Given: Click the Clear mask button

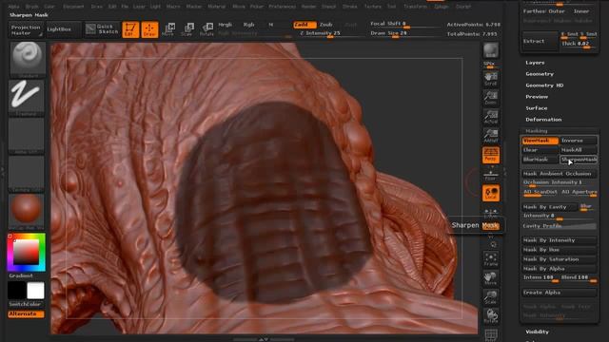Looking at the screenshot, I should tap(540, 150).
